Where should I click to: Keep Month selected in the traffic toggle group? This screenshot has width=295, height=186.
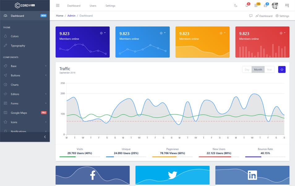click(258, 69)
